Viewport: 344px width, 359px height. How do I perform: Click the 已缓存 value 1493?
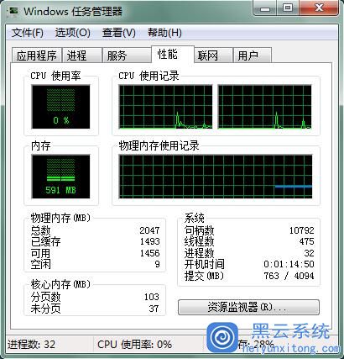pyautogui.click(x=150, y=241)
